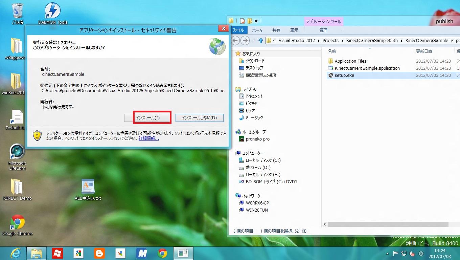Select お気に入り in the navigation pane
Screen dimensions: 460x260
[x=251, y=53]
